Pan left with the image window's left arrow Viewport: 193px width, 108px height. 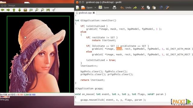3,10
